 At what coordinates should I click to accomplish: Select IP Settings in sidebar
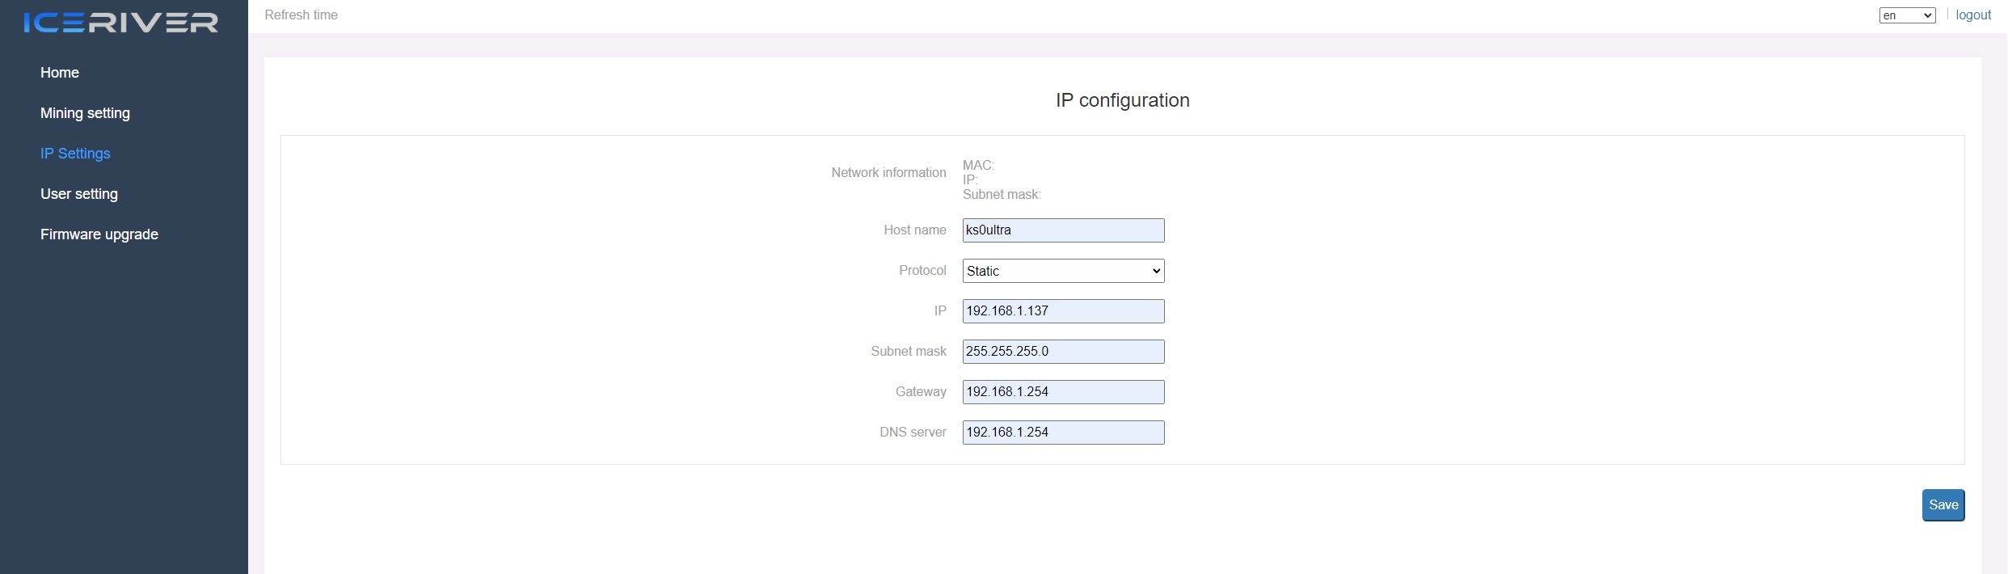click(x=75, y=154)
